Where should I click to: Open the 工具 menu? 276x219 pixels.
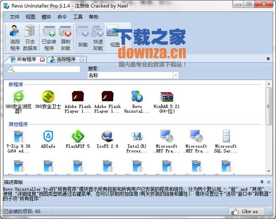point(78,16)
